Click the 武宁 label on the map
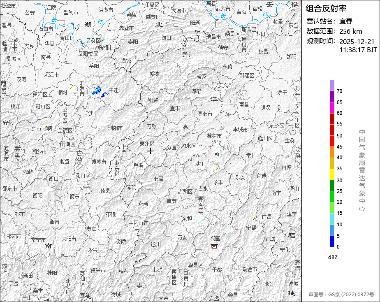The height and width of the screenshot is (302, 380). point(188,55)
